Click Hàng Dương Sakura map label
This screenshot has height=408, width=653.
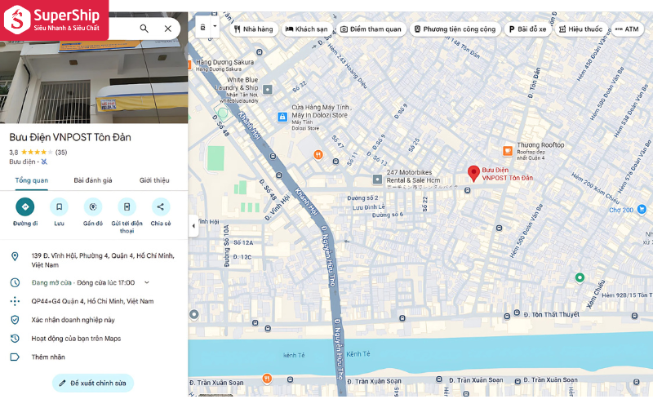pyautogui.click(x=225, y=62)
